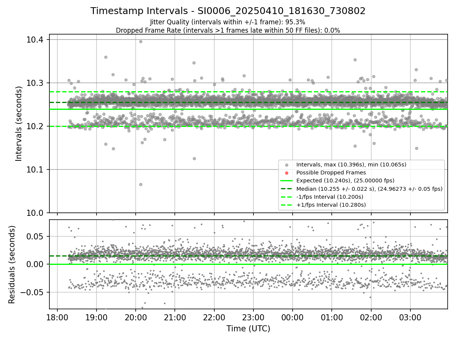This screenshot has height=342, width=456.
Task: Click the '10.3' y-axis tick label
Action: tap(35, 83)
